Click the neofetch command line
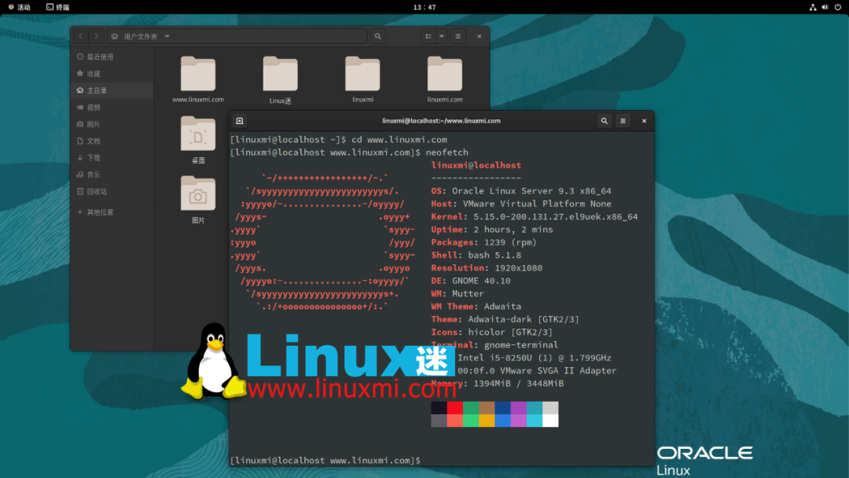Screen dimensions: 849x478 (x=349, y=153)
